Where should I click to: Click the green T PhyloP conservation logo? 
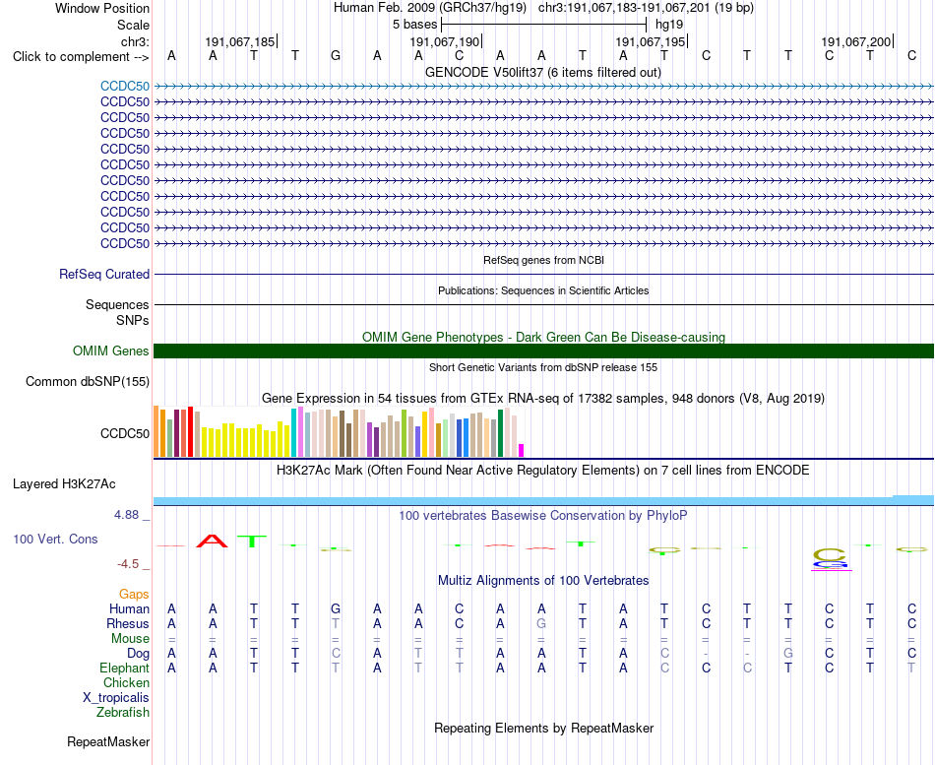coord(252,542)
